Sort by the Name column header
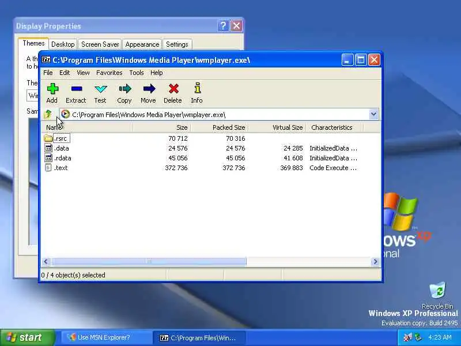 87,127
